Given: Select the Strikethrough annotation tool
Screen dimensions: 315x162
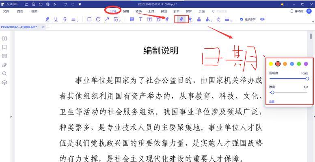Looking at the screenshot, I should (65, 19).
